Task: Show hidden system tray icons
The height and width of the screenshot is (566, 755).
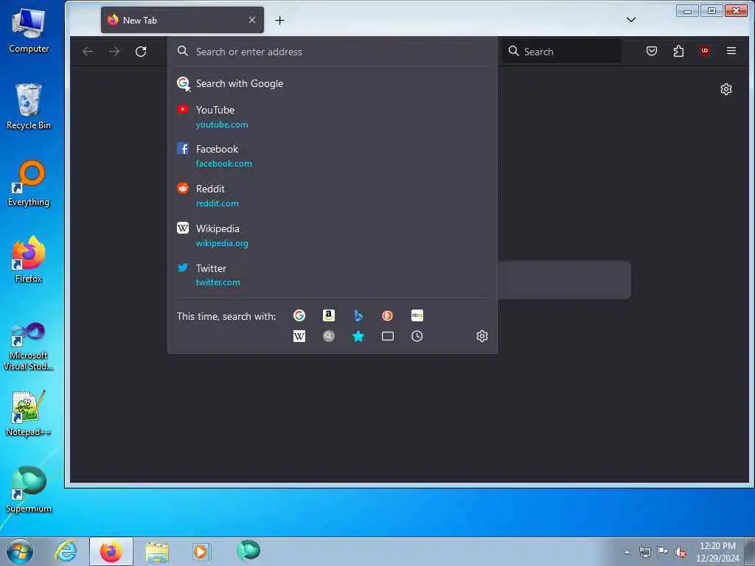Action: tap(627, 552)
